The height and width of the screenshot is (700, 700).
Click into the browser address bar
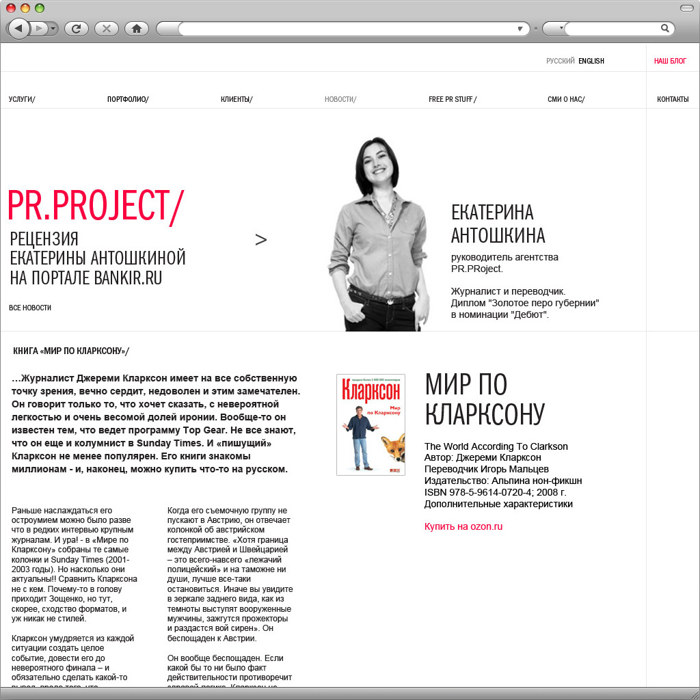click(347, 29)
